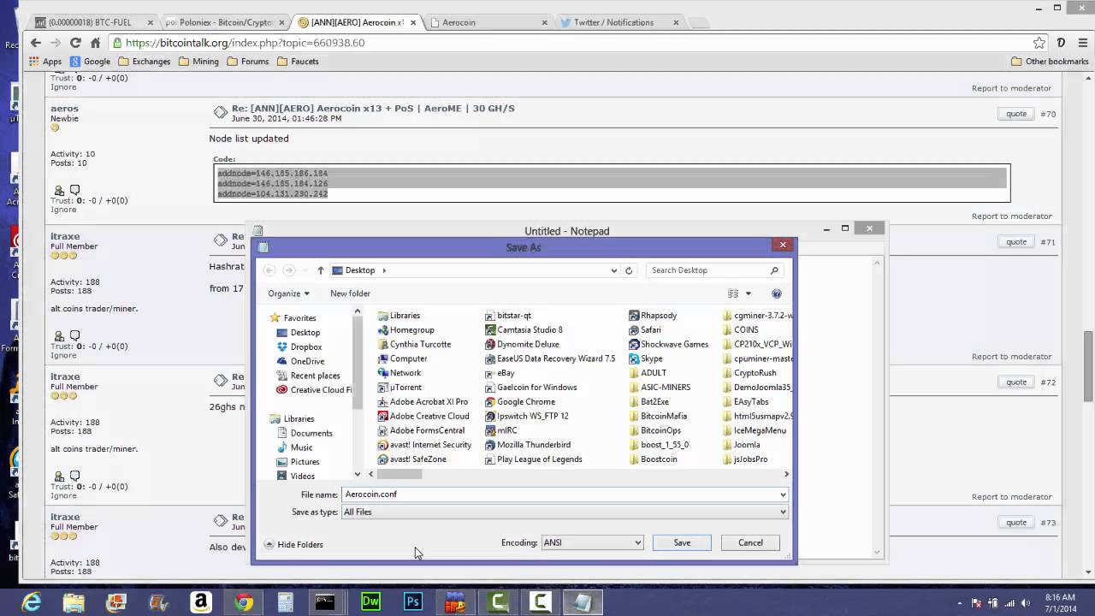Open Amazon from the taskbar
The image size is (1095, 616).
coord(201,601)
